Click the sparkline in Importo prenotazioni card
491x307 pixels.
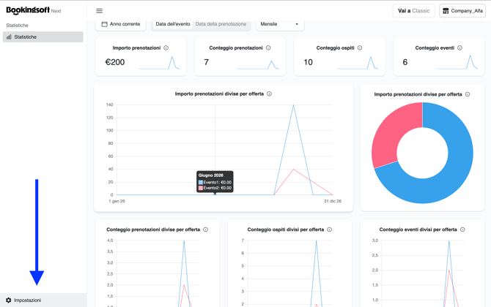pyautogui.click(x=159, y=63)
